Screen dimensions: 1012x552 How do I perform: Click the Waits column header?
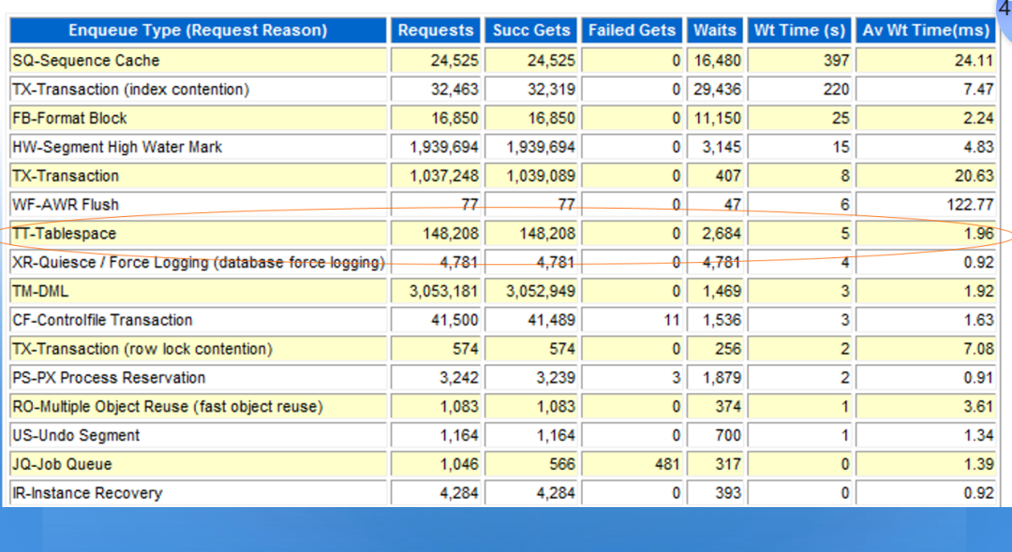tap(714, 30)
